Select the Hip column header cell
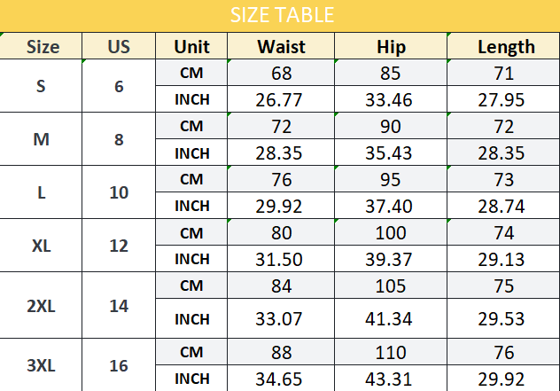 click(391, 46)
